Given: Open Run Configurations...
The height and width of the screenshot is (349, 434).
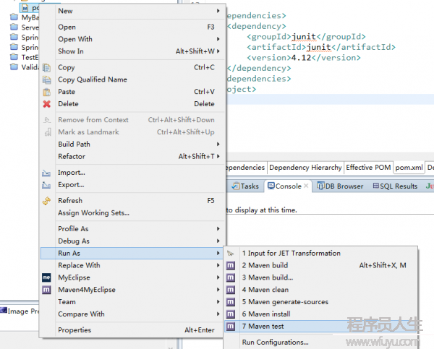Looking at the screenshot, I should click(x=320, y=342).
